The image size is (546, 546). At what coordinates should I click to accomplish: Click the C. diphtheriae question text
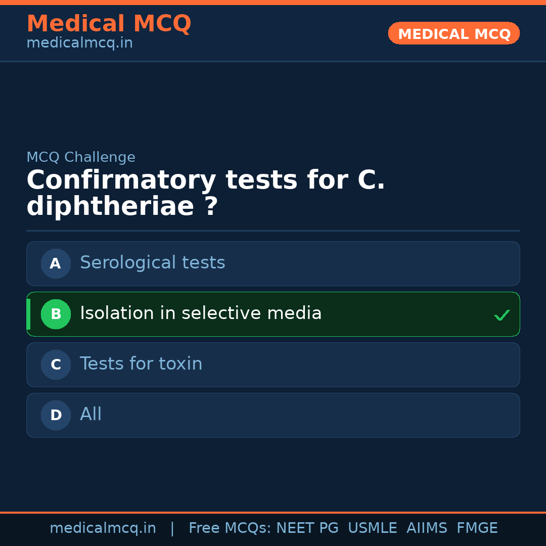click(205, 193)
